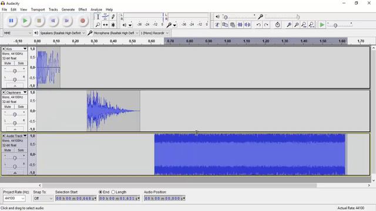
Task: Click the Sync-Lock tracks icon
Action: pyautogui.click(x=277, y=25)
